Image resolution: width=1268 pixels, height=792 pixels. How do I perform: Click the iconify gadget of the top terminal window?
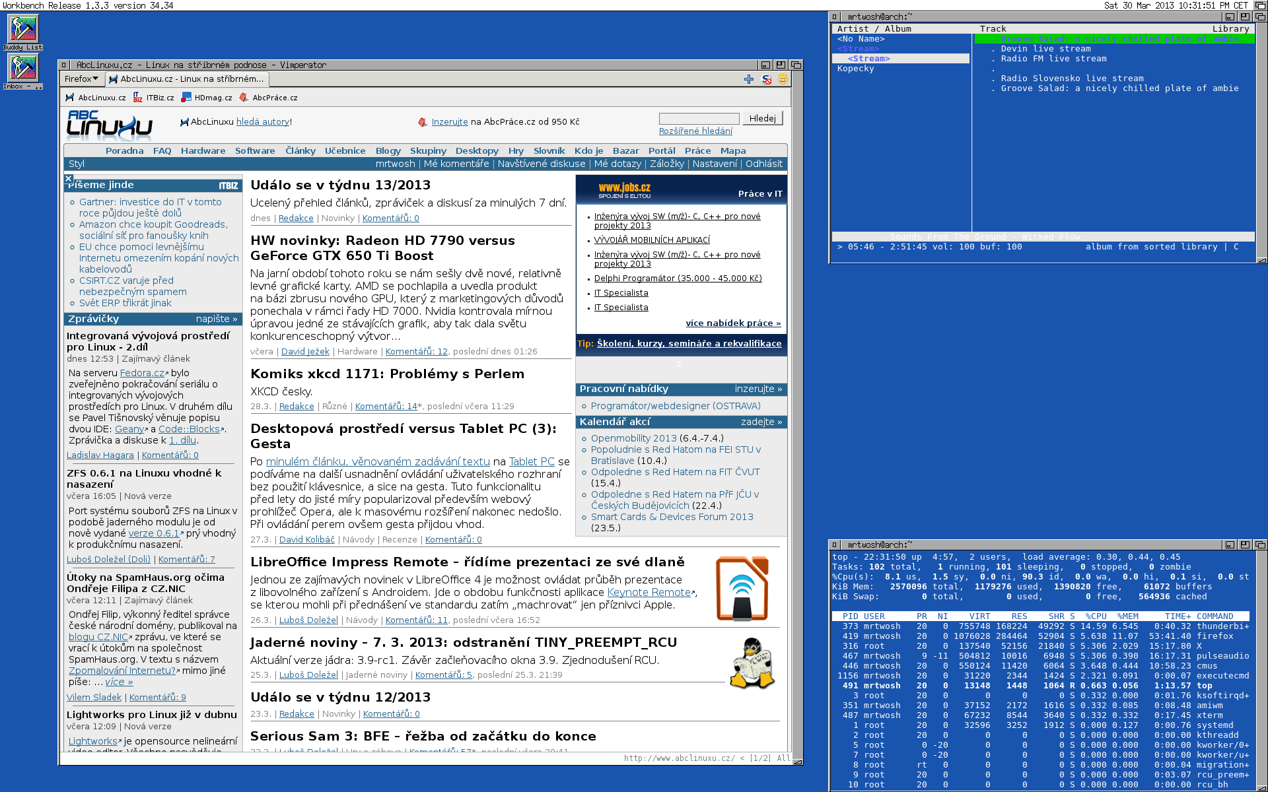pos(1230,544)
